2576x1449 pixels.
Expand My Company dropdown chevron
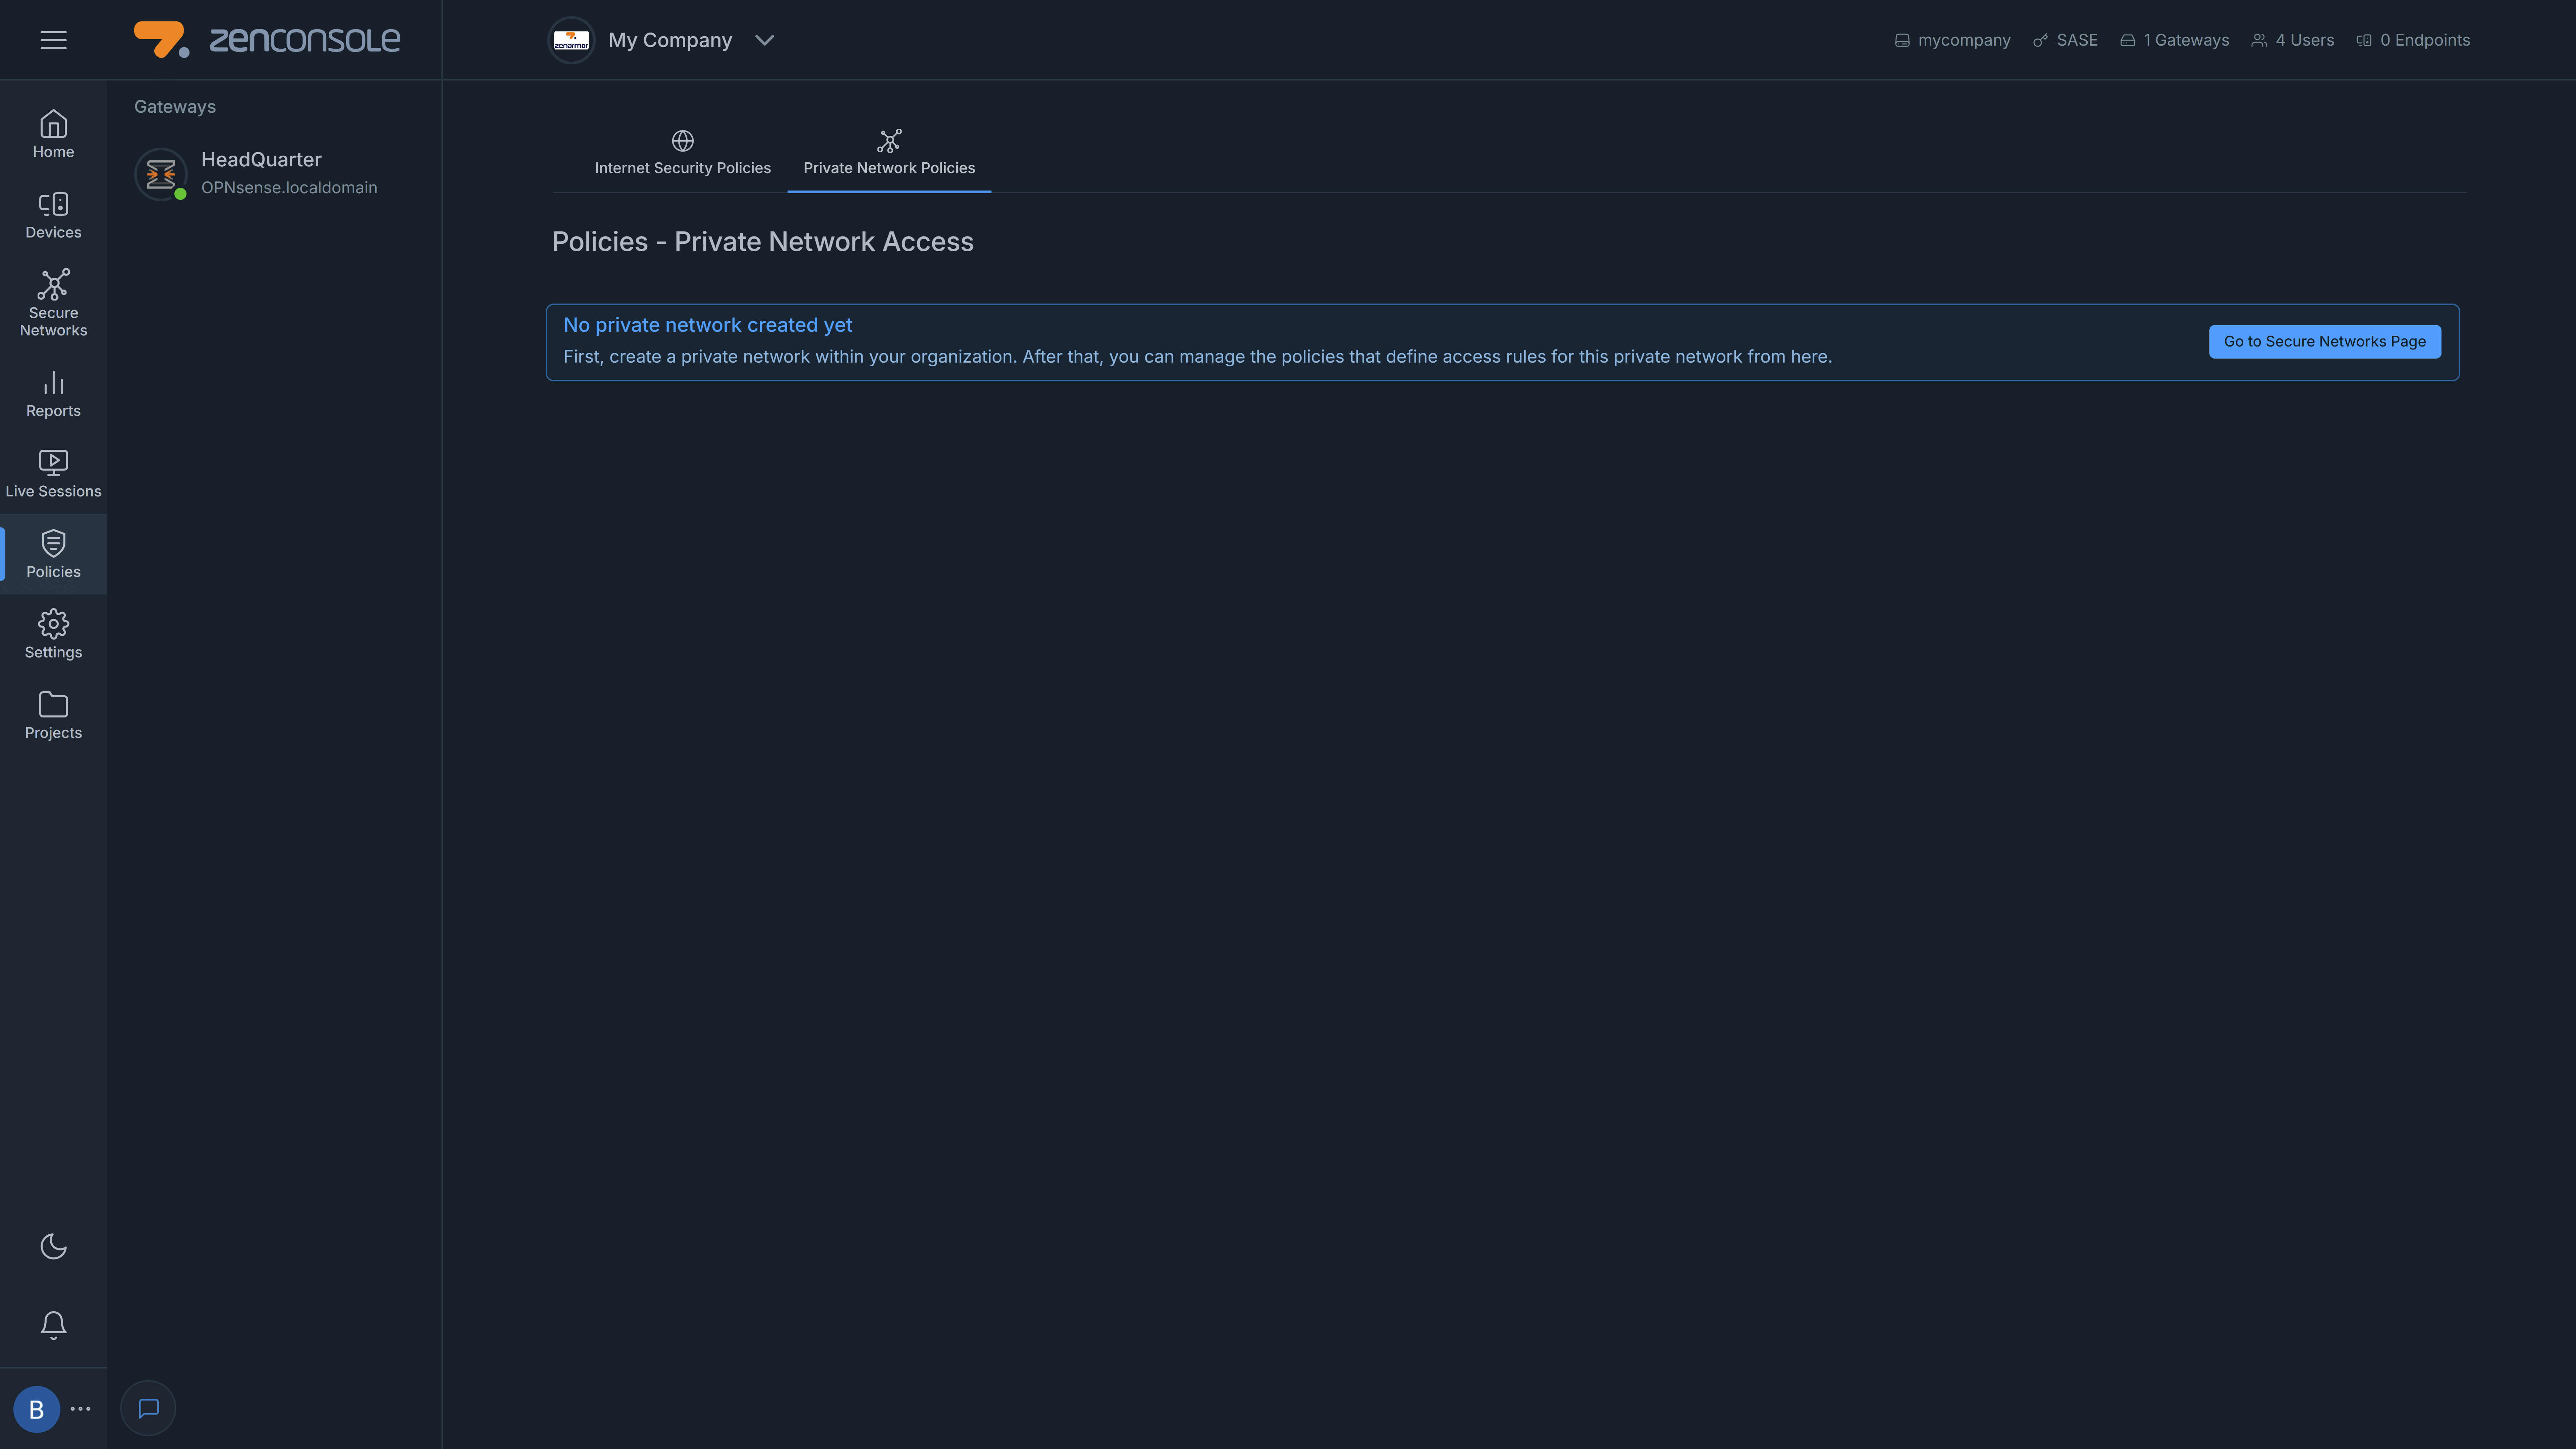coord(764,40)
